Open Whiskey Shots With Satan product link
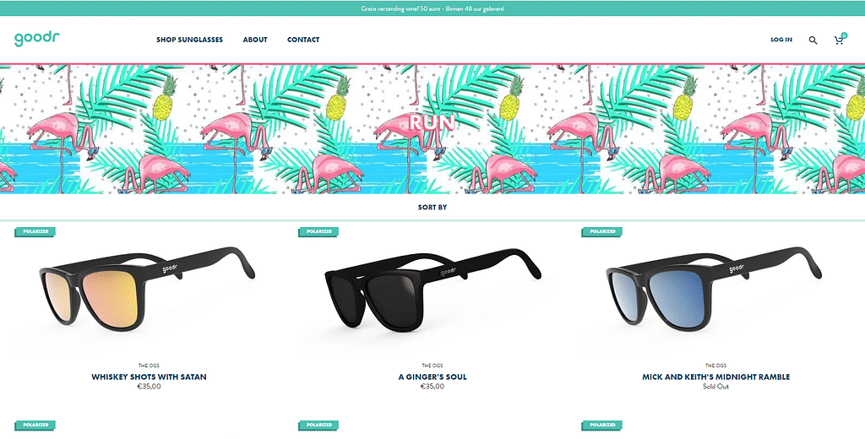Image resolution: width=865 pixels, height=439 pixels. tap(149, 377)
